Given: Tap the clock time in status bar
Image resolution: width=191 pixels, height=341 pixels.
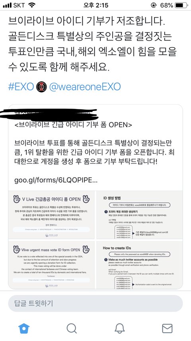Looking at the screenshot, I should point(95,6).
